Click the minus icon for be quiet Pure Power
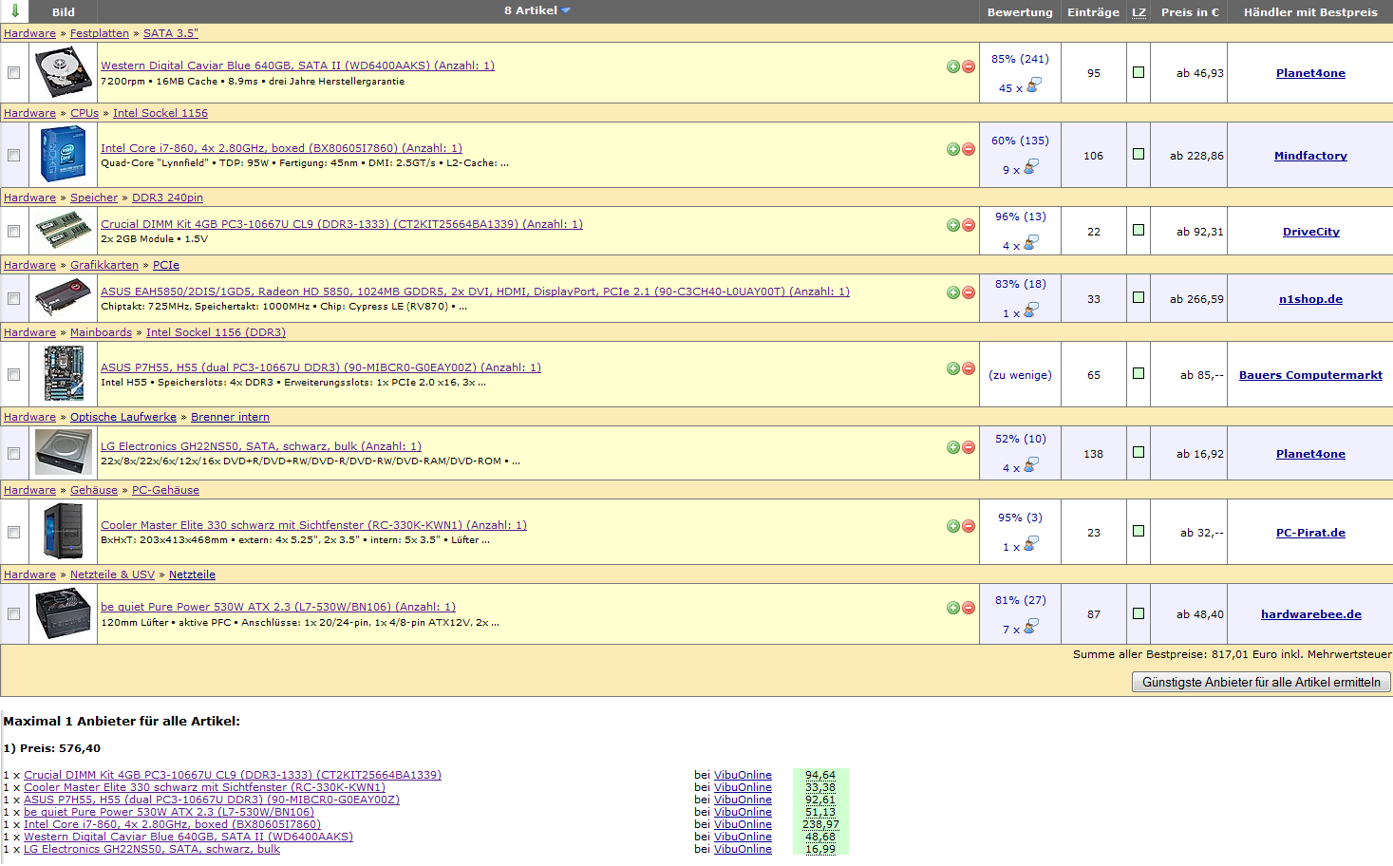1393x866 pixels. [x=969, y=608]
